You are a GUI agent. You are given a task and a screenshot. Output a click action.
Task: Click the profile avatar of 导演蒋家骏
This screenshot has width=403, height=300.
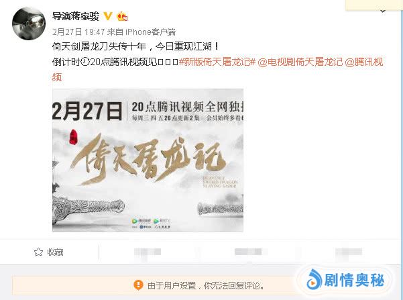tap(29, 23)
